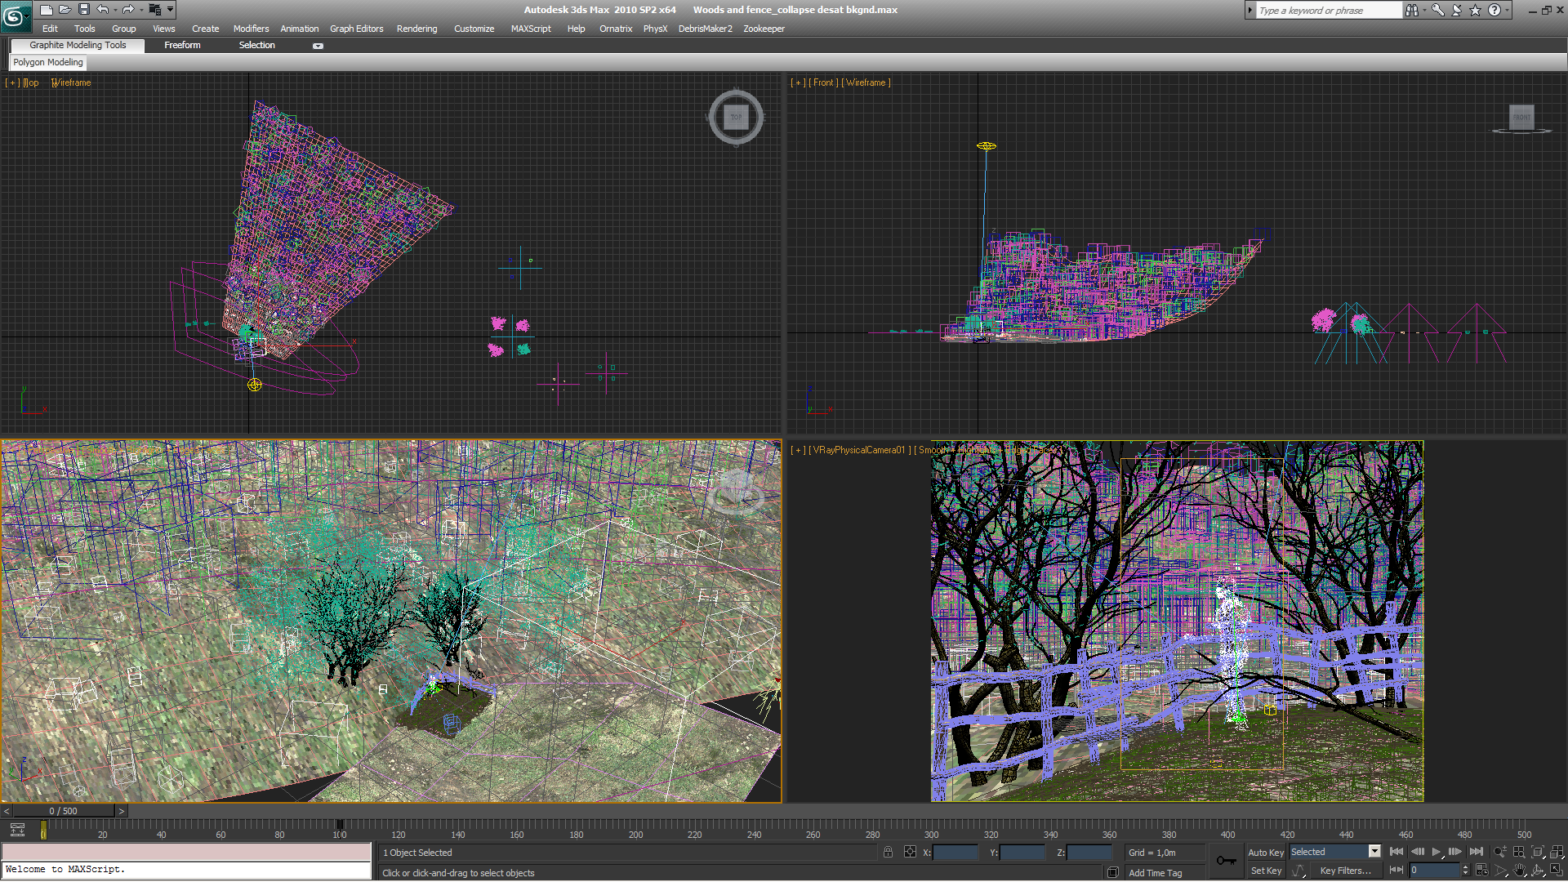Click the Zoom Extents All icon
Viewport: 1568px width, 882px height.
tap(1557, 852)
